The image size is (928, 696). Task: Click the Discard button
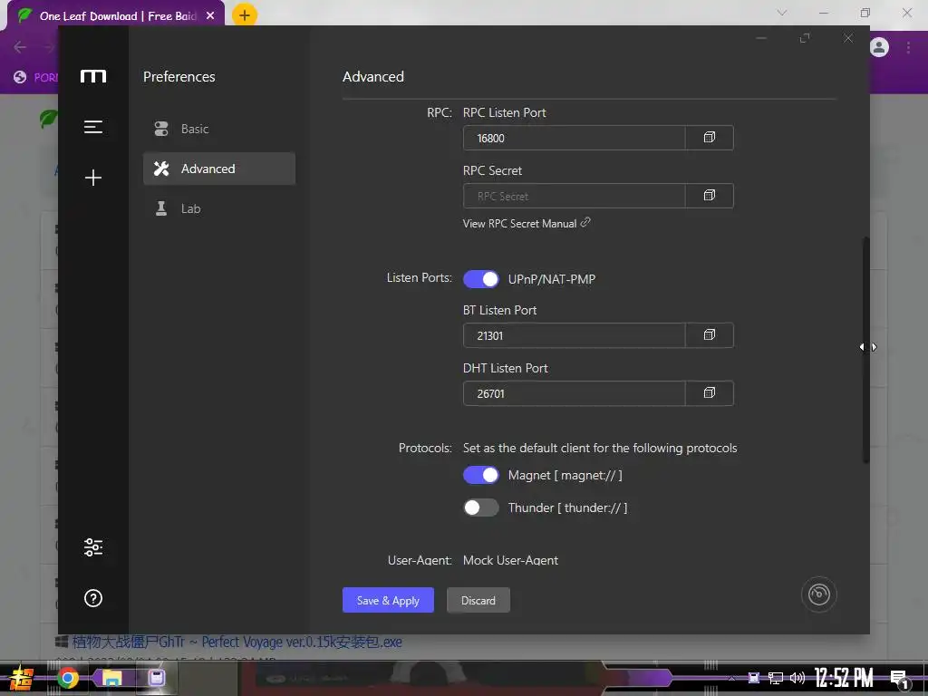tap(478, 600)
